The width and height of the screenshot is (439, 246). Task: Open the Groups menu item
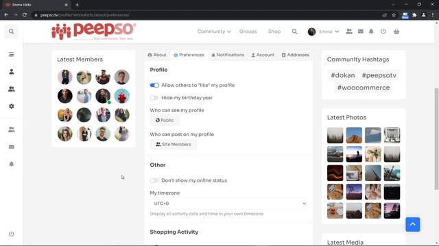pyautogui.click(x=248, y=31)
